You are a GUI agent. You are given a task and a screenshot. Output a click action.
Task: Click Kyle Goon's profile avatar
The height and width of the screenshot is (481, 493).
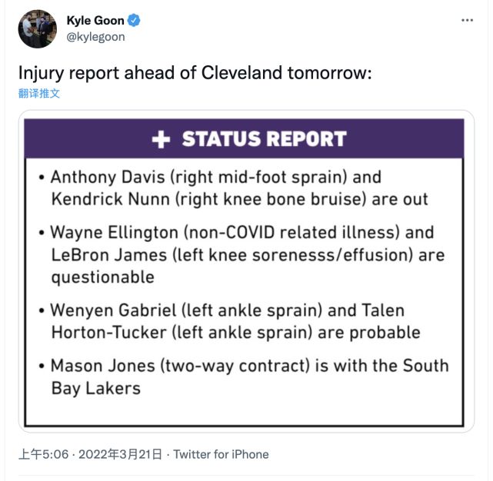(x=37, y=28)
